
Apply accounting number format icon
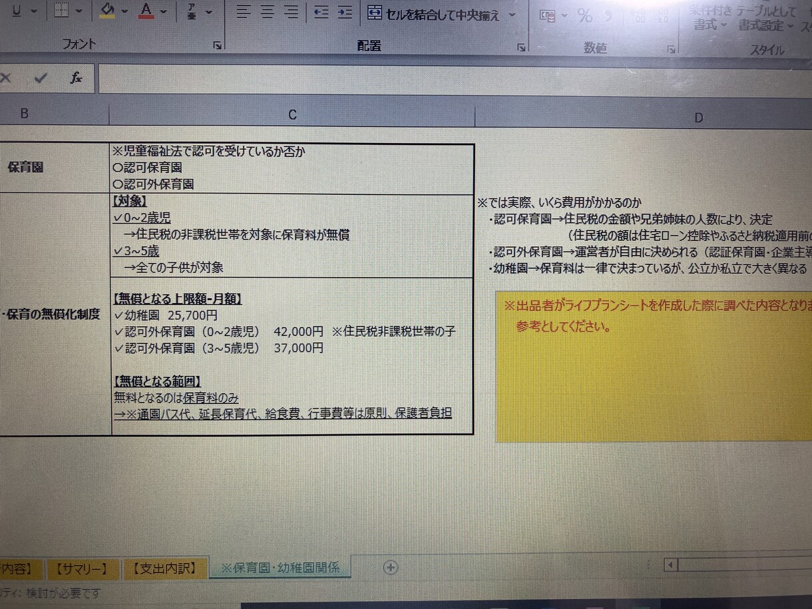[x=548, y=16]
